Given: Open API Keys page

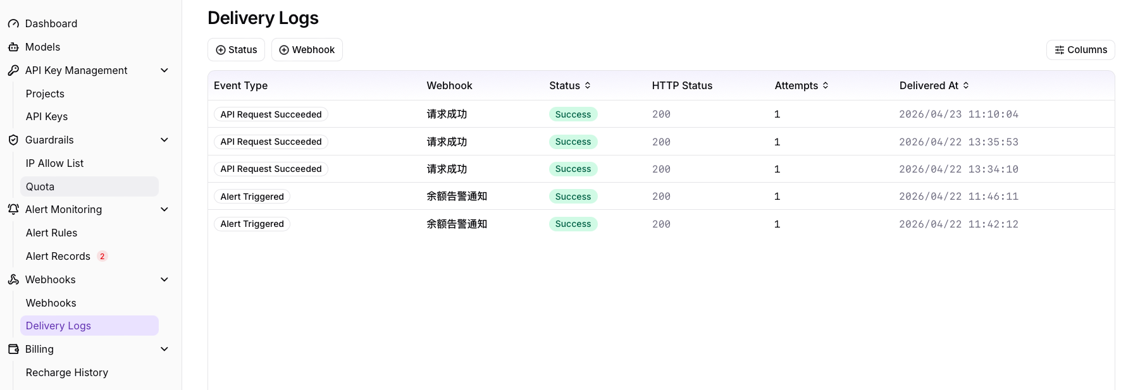Looking at the screenshot, I should pyautogui.click(x=47, y=116).
